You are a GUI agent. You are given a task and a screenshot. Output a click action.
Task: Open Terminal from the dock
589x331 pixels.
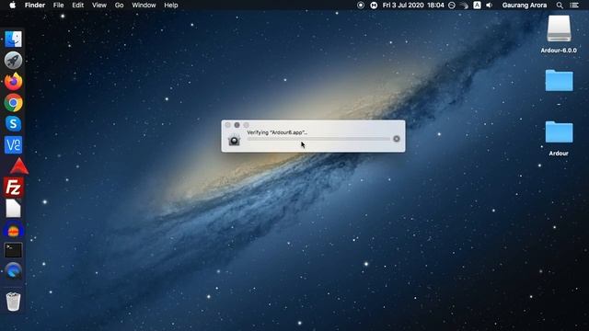click(13, 250)
